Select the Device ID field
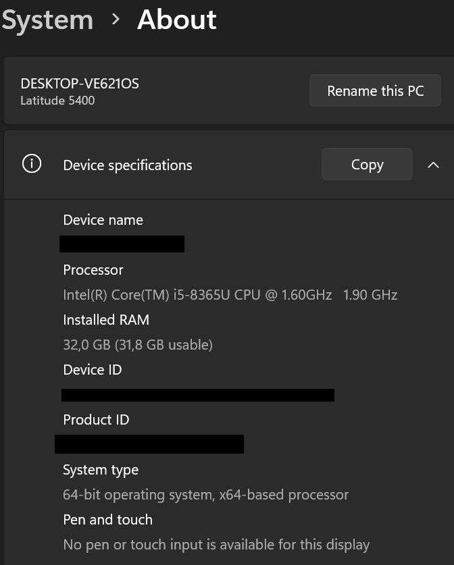This screenshot has width=454, height=565. pos(196,394)
